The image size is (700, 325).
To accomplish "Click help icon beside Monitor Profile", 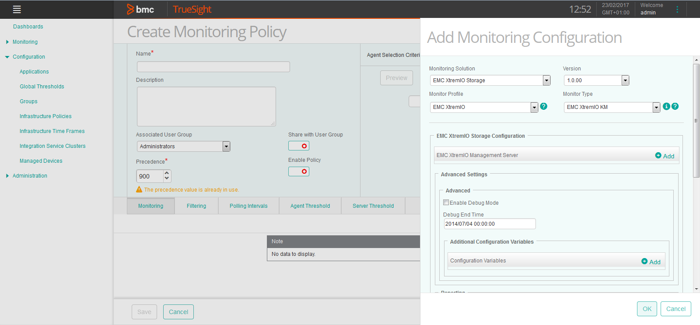I will point(544,106).
